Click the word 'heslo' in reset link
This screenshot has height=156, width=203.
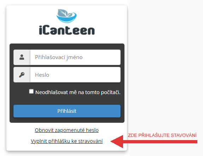[x=92, y=130]
